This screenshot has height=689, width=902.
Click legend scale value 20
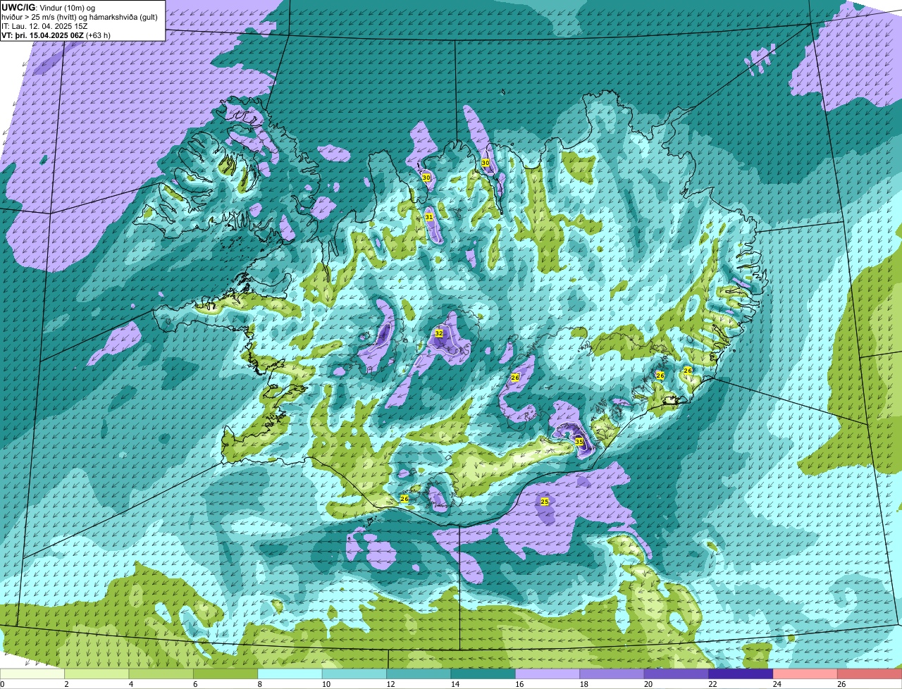pyautogui.click(x=648, y=684)
